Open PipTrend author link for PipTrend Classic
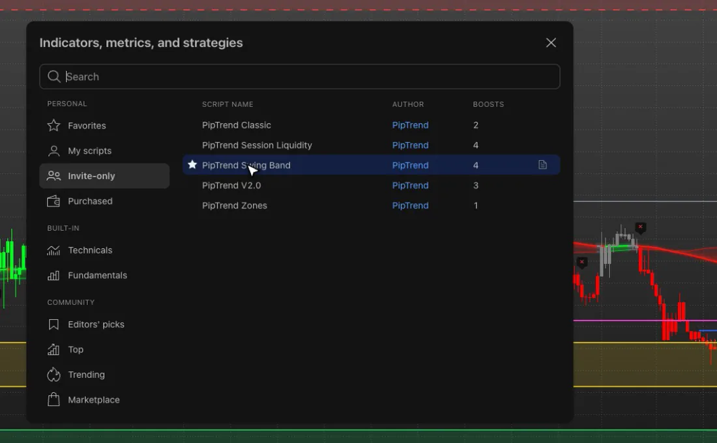This screenshot has width=717, height=443. pos(410,125)
